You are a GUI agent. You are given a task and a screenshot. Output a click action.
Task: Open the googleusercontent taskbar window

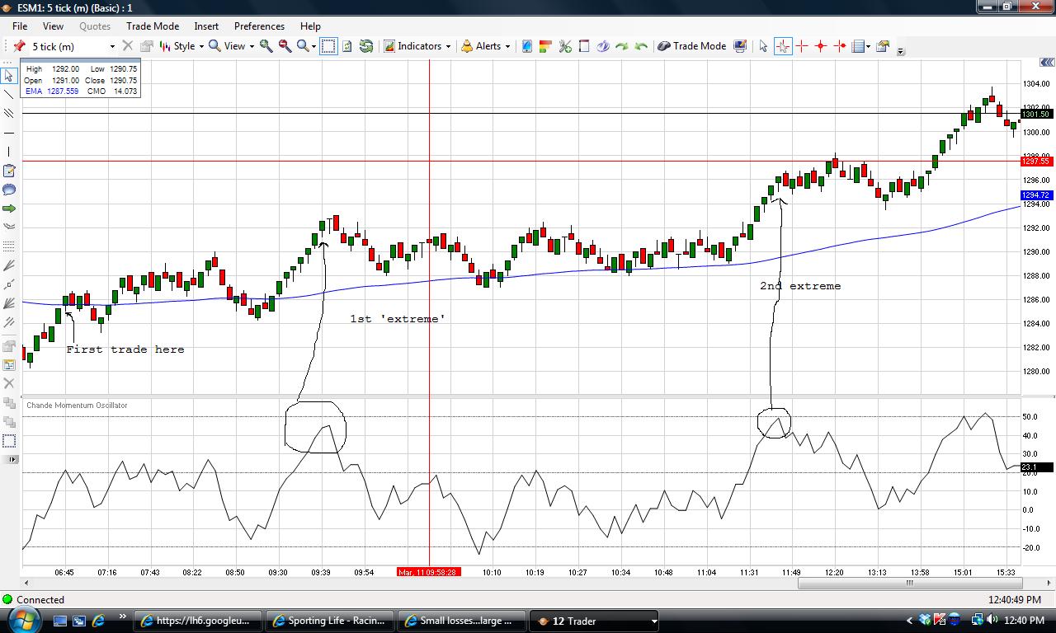click(x=199, y=621)
